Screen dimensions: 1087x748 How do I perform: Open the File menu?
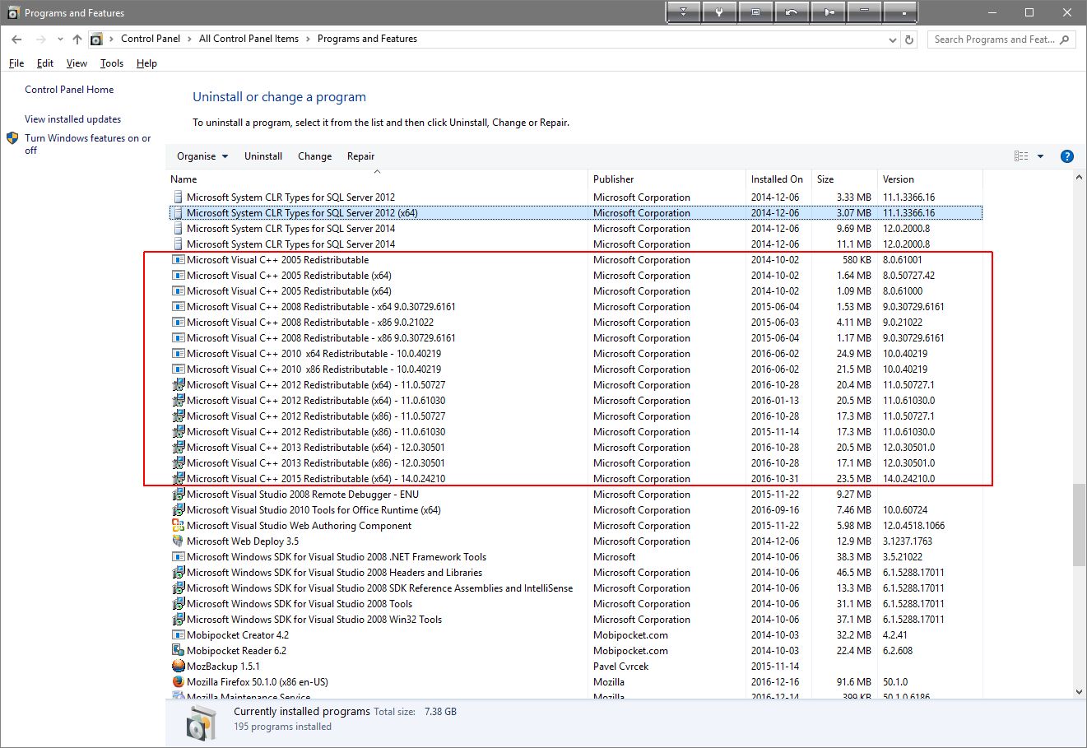coord(16,63)
